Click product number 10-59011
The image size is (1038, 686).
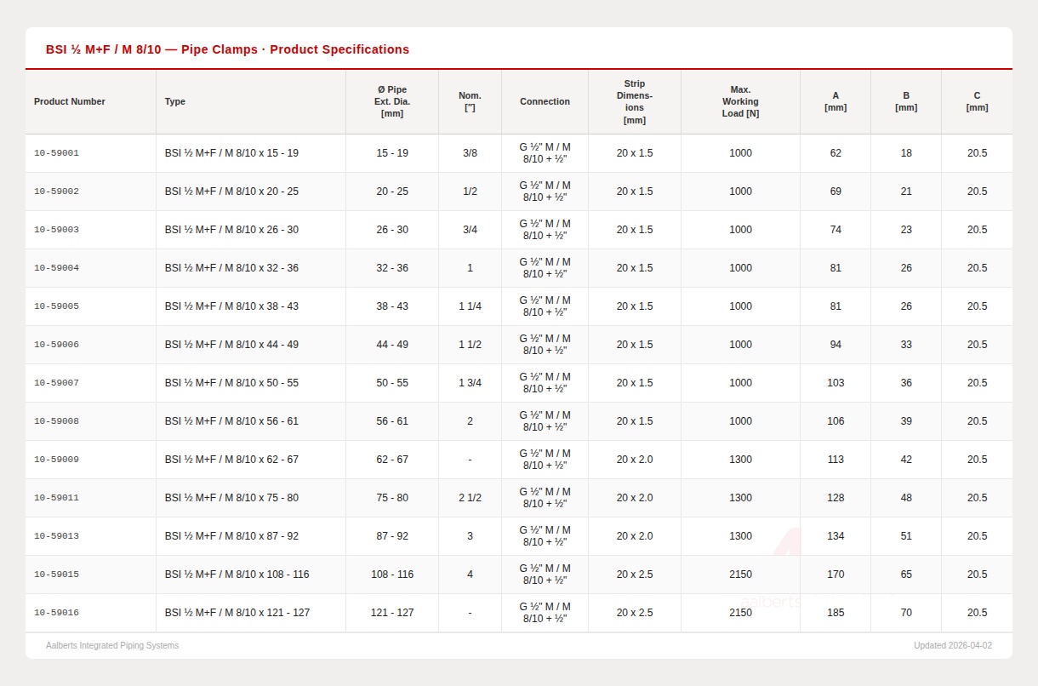coord(56,498)
